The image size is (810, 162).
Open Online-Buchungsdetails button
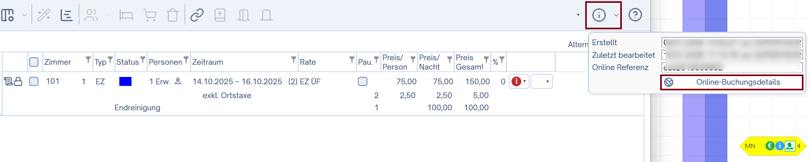(732, 82)
